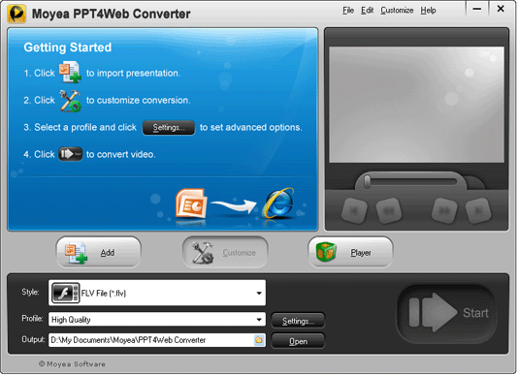This screenshot has width=519, height=376.
Task: Click the skip to next button in player
Action: point(478,210)
